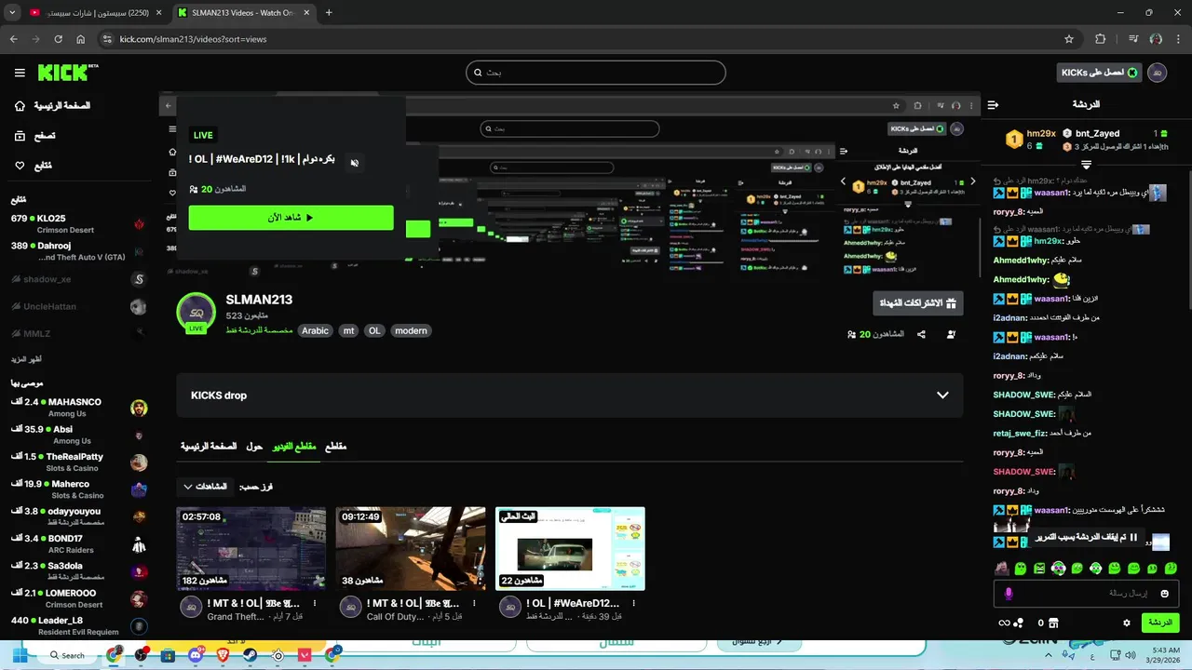
Task: Open SLMAN213 channel avatar
Action: (x=196, y=313)
